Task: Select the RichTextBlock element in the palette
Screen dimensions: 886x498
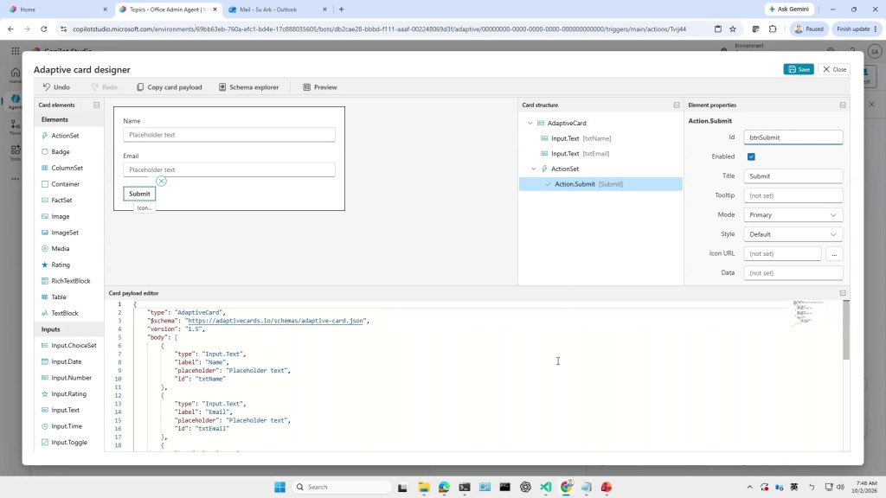Action: (x=69, y=281)
